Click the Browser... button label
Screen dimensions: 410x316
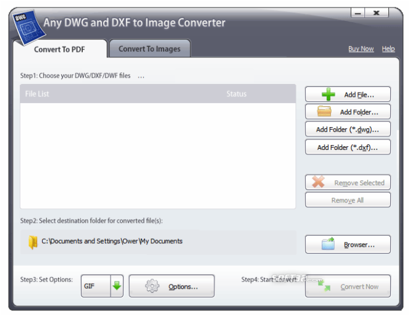[359, 244]
